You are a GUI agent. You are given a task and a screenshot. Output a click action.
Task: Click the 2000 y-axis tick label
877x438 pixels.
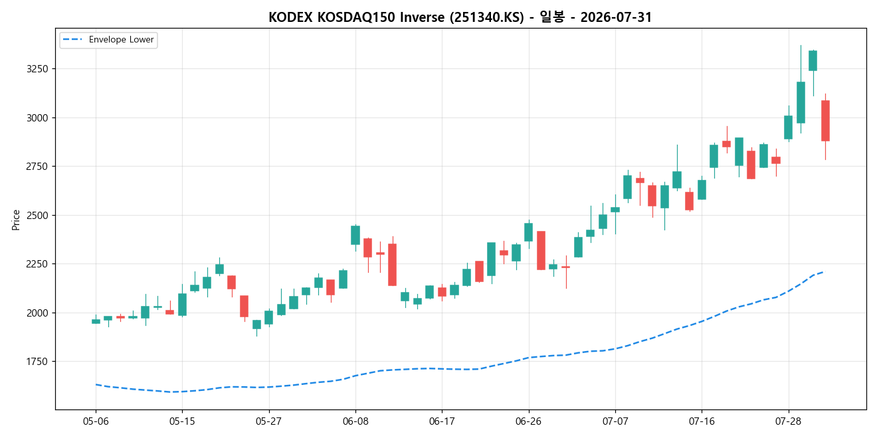pyautogui.click(x=39, y=313)
